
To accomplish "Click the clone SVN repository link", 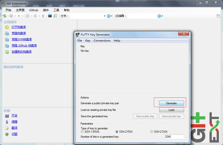I will [x=22, y=39].
